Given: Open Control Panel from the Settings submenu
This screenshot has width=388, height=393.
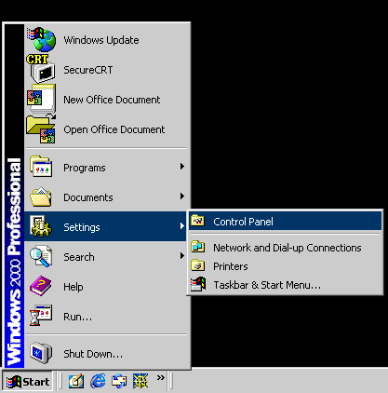Looking at the screenshot, I should (x=285, y=221).
